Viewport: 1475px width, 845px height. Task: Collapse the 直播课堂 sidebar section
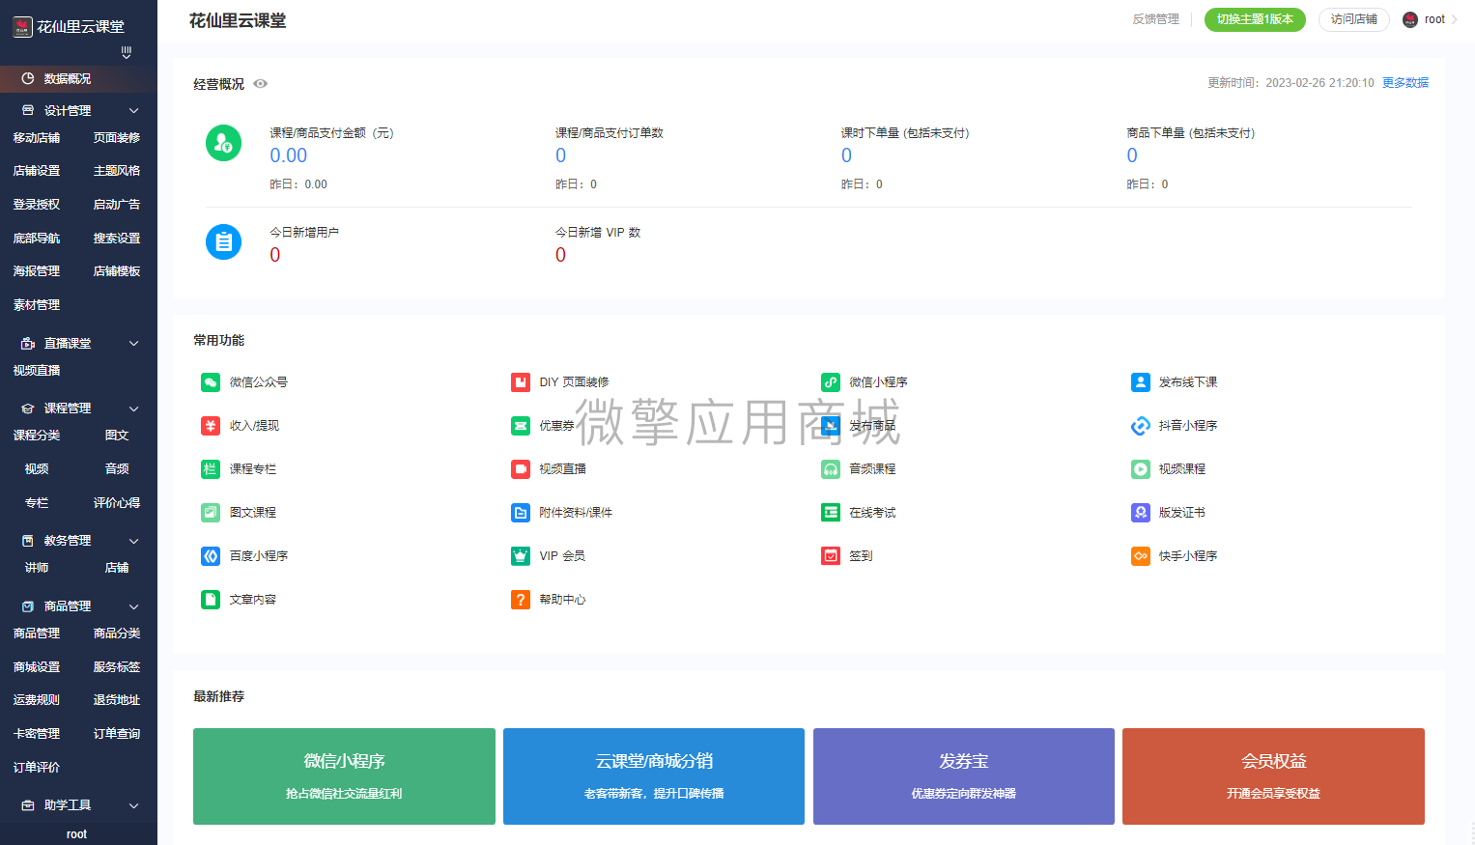pyautogui.click(x=134, y=344)
